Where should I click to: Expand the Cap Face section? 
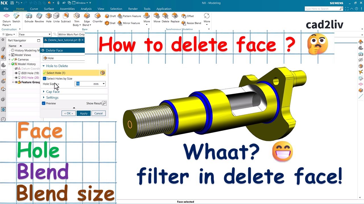point(44,92)
